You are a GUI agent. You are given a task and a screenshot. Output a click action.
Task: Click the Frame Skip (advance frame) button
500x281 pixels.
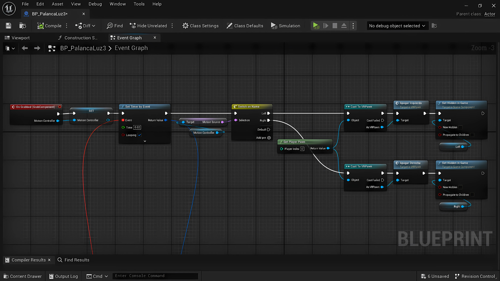[326, 26]
